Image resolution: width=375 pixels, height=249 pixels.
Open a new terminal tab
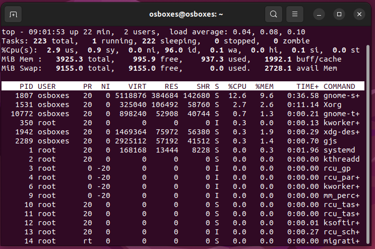(13, 14)
